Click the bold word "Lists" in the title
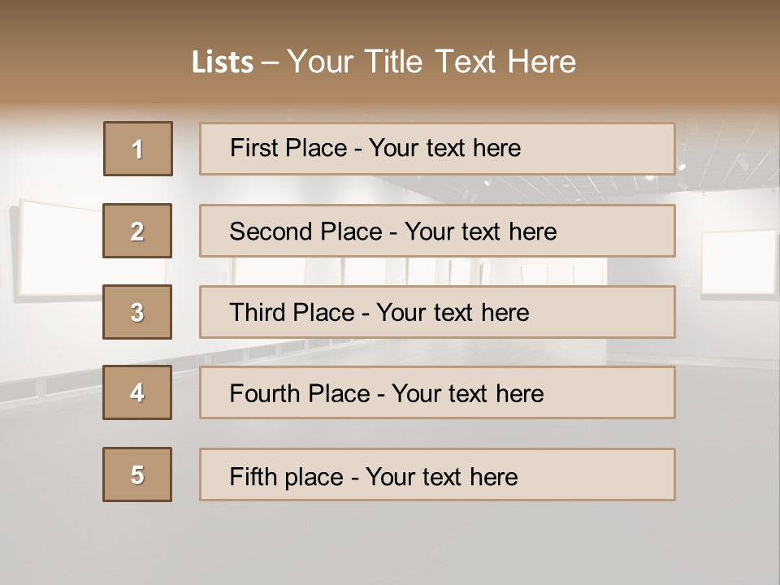This screenshot has width=780, height=585. (x=223, y=63)
